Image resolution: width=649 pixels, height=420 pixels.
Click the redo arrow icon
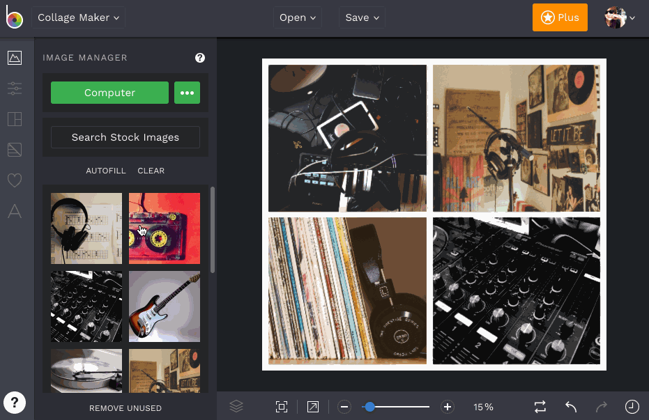click(602, 407)
